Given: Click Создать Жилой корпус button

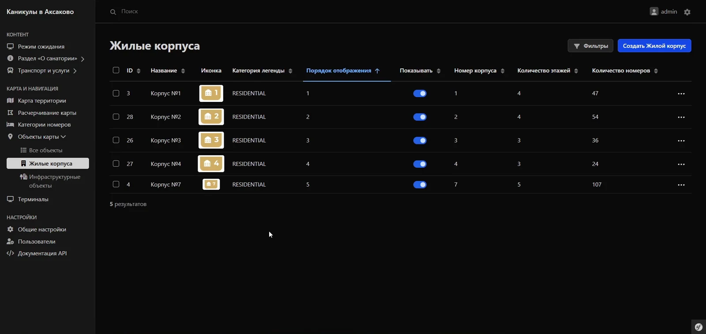Looking at the screenshot, I should click(x=654, y=46).
